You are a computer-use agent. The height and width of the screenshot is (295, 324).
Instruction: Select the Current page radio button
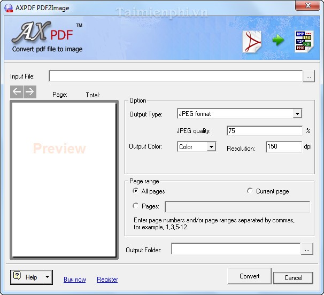tap(250, 191)
